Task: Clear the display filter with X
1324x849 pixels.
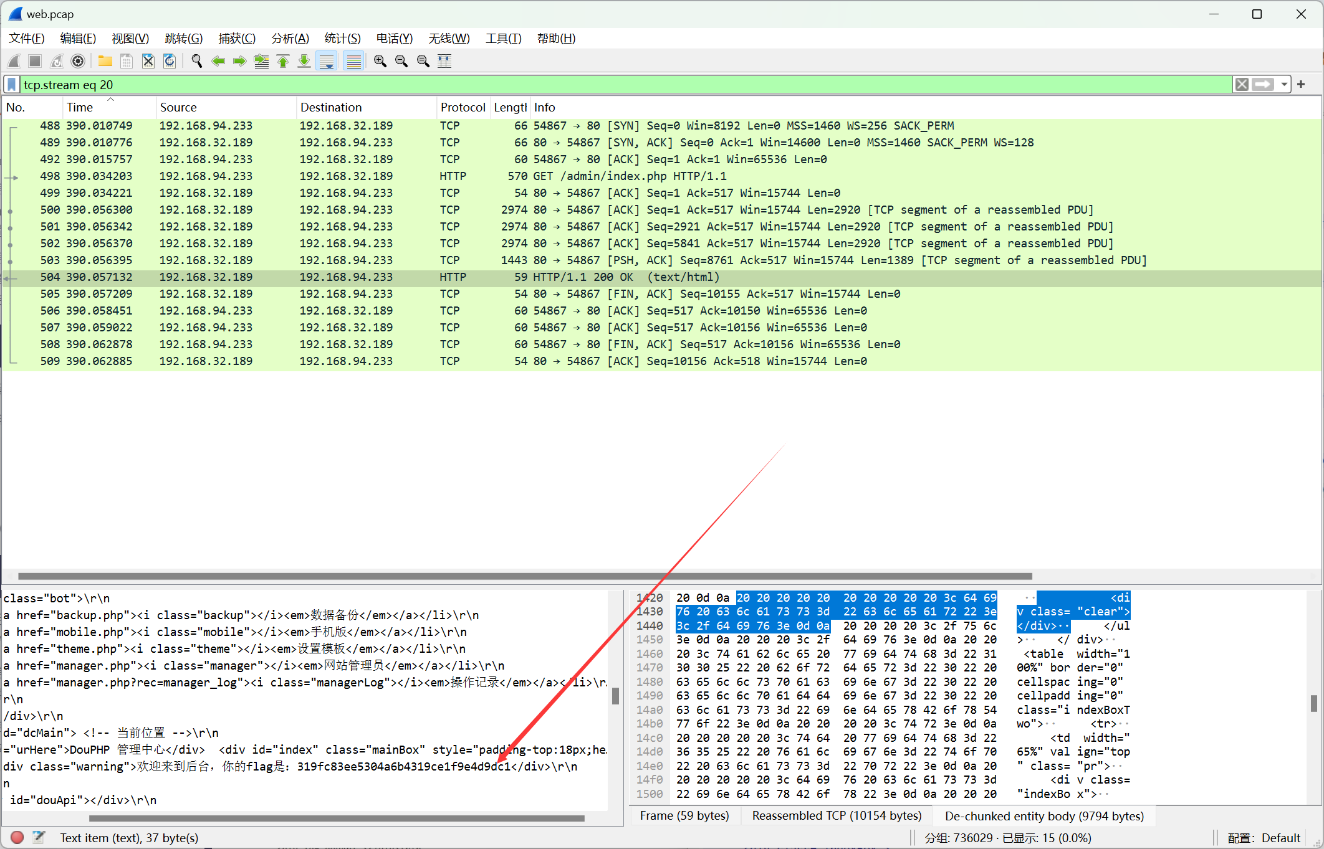Action: (1242, 84)
